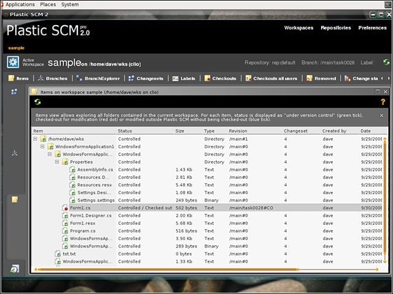Image resolution: width=393 pixels, height=294 pixels.
Task: Click the /home/dave/wks root folder icon
Action: point(44,139)
